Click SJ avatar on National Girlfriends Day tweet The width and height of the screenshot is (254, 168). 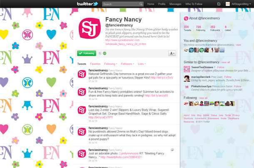pos(82,74)
